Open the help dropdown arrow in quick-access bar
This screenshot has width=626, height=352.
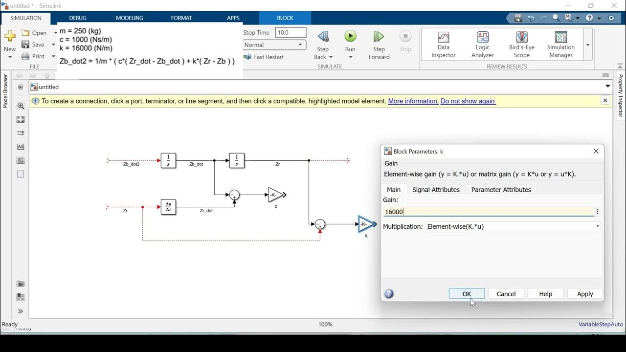pyautogui.click(x=599, y=18)
